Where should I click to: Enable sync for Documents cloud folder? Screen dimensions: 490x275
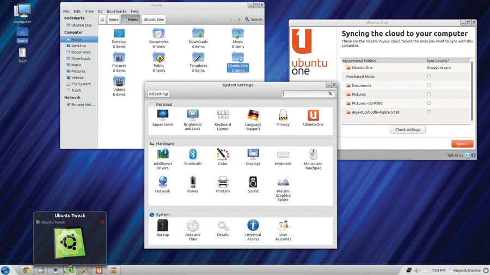(x=429, y=85)
